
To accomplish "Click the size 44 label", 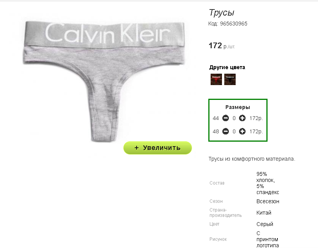I will coord(216,118).
